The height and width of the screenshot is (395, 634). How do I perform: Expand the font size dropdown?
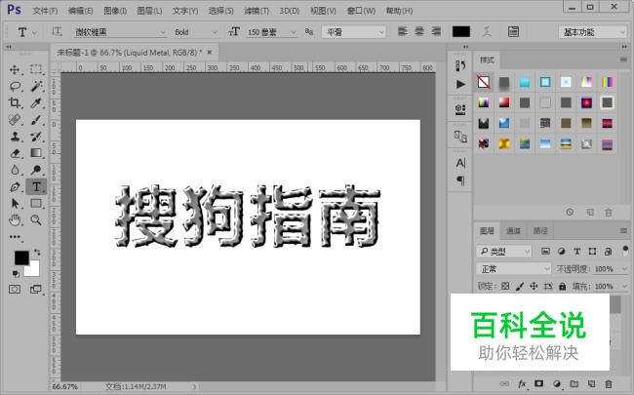click(294, 32)
